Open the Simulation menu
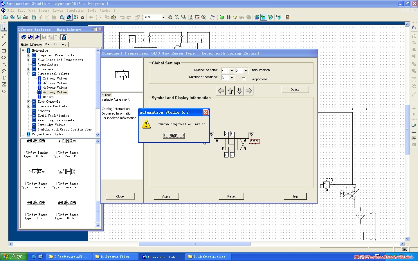 75,11
